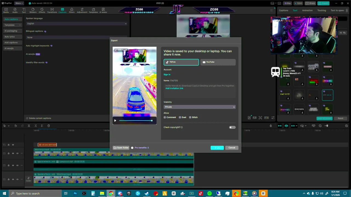351x197 pixels.
Task: Open the Stickers panel
Action: click(33, 10)
